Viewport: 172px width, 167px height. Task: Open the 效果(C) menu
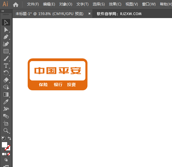pyautogui.click(x=115, y=4)
